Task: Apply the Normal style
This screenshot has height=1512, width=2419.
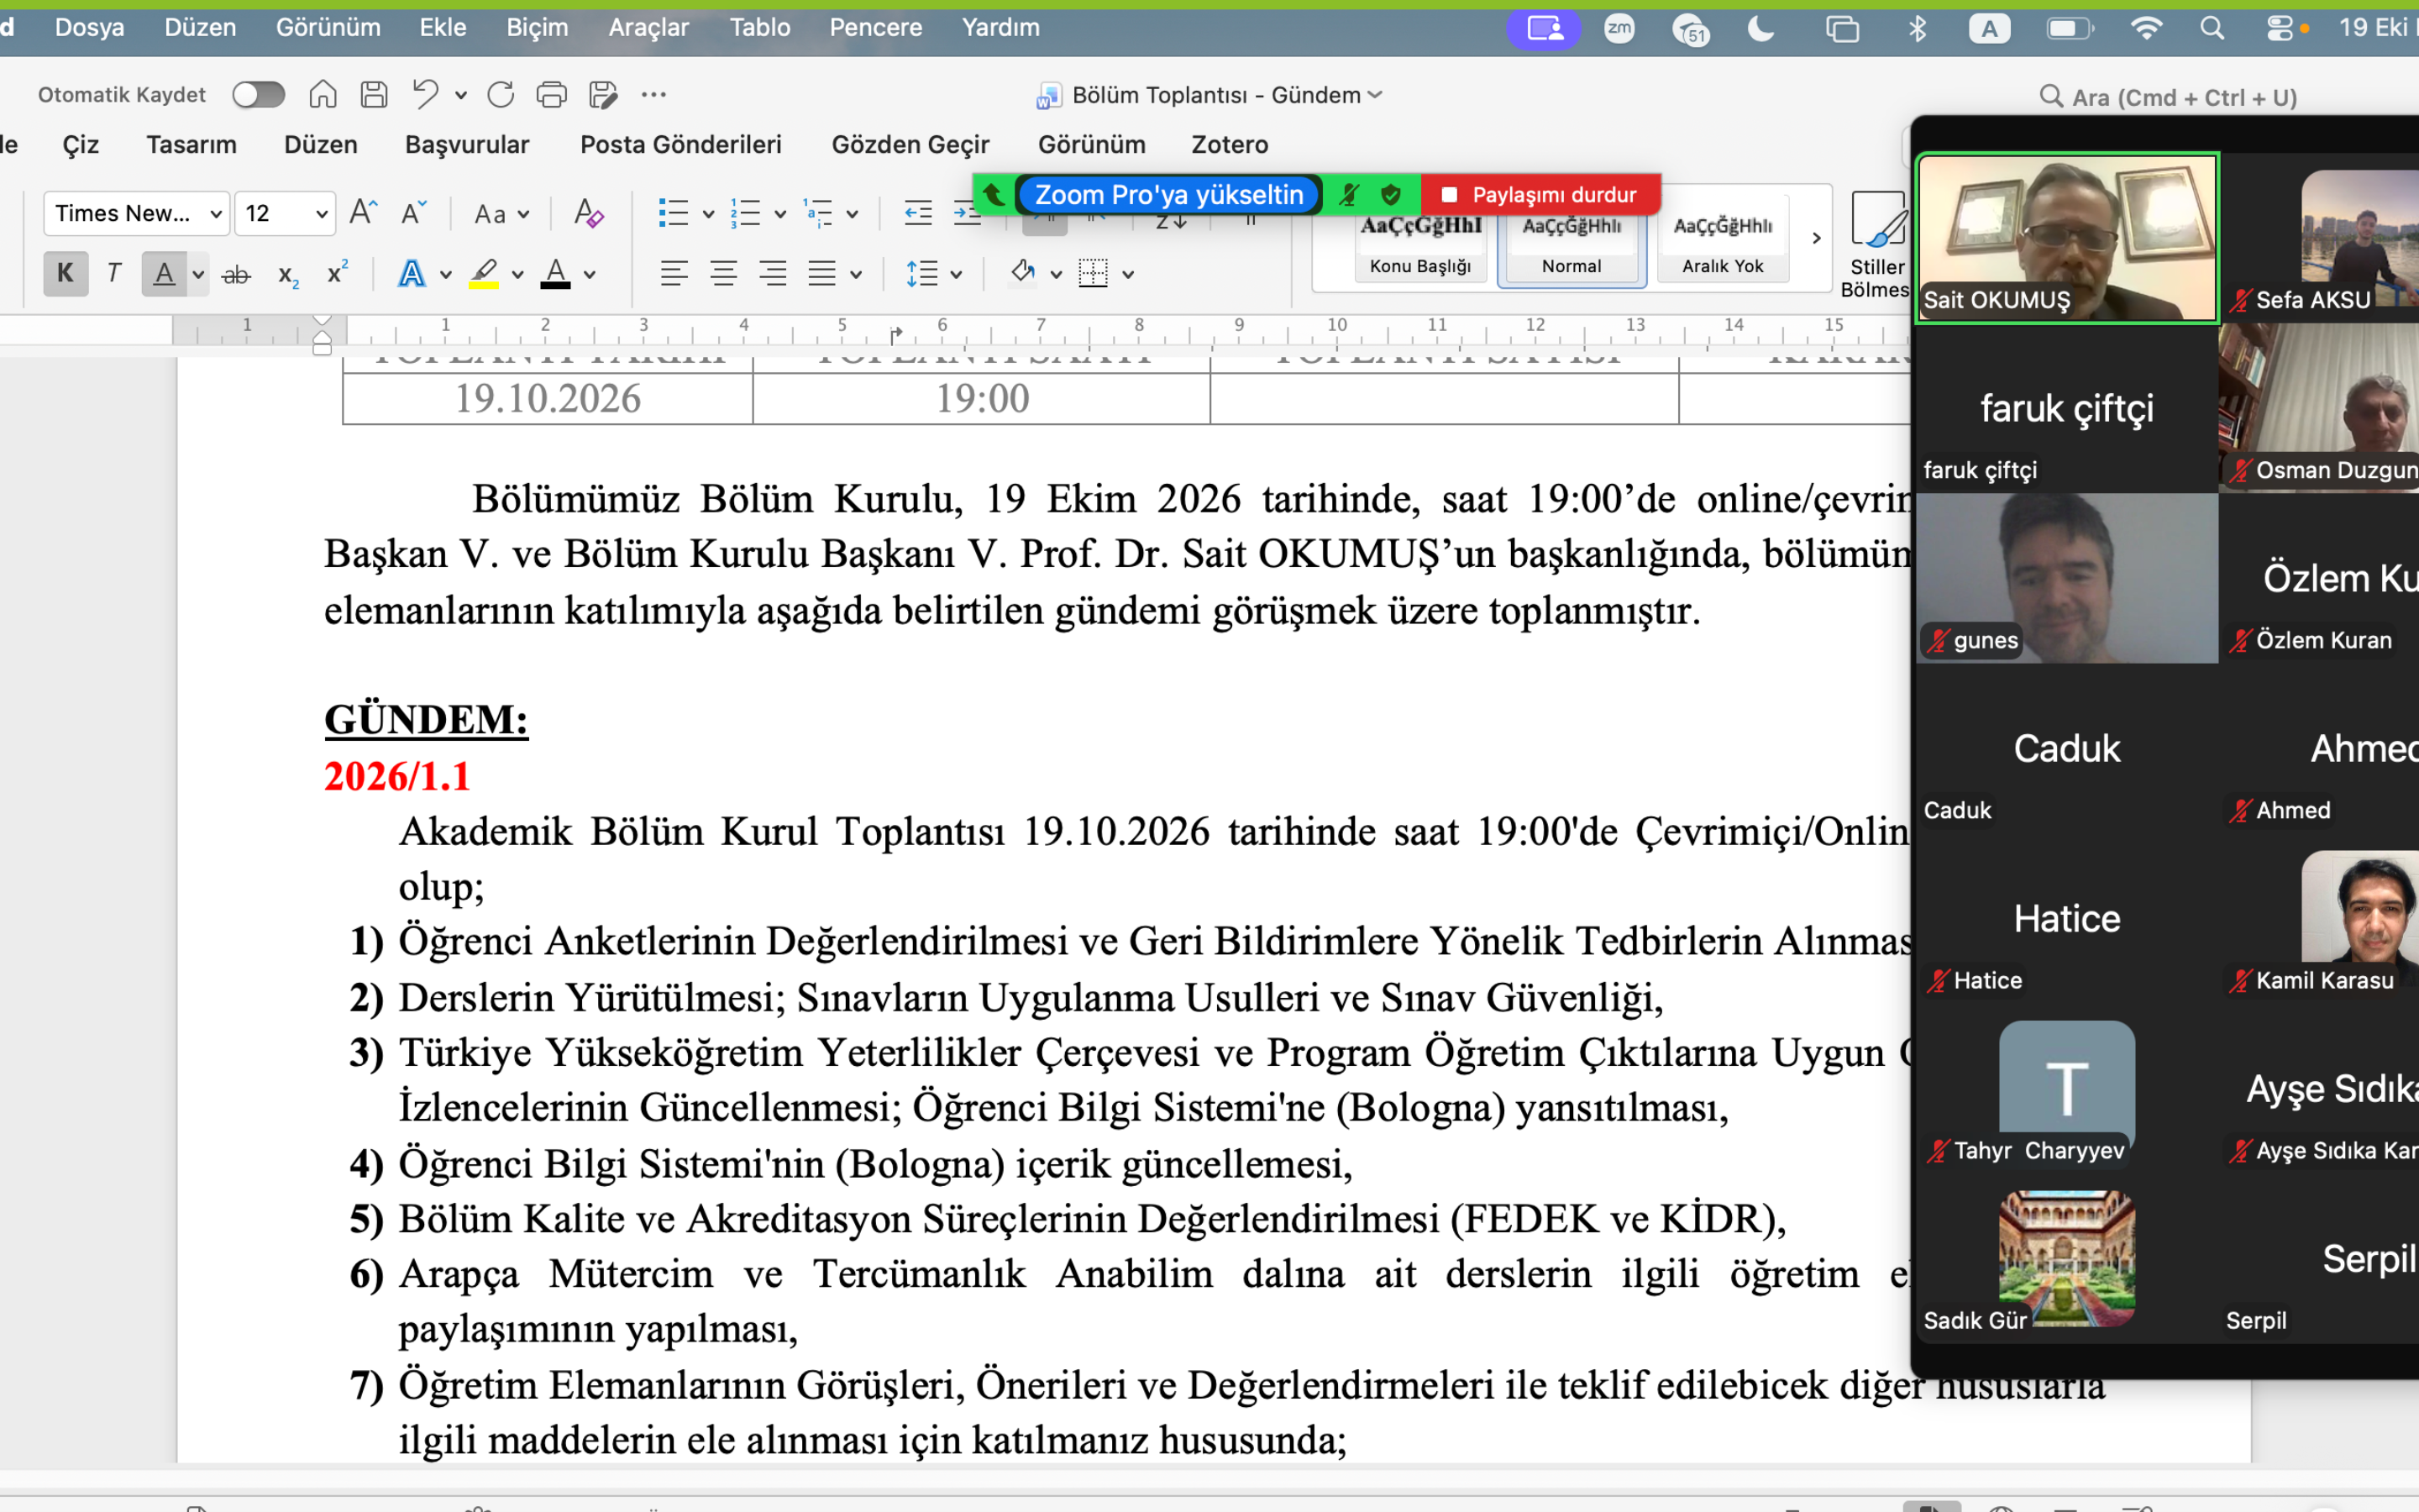Action: pyautogui.click(x=1572, y=243)
